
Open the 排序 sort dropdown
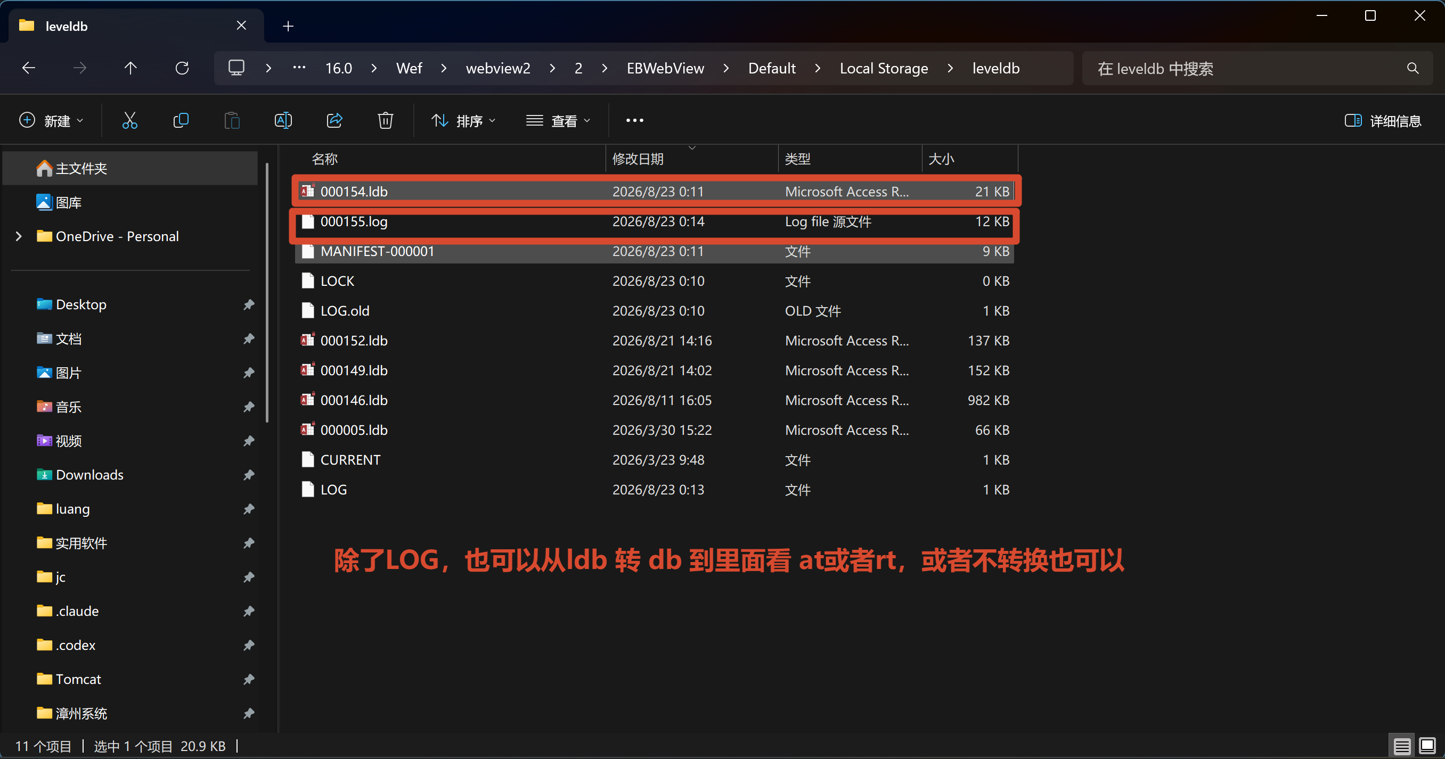pyautogui.click(x=463, y=120)
